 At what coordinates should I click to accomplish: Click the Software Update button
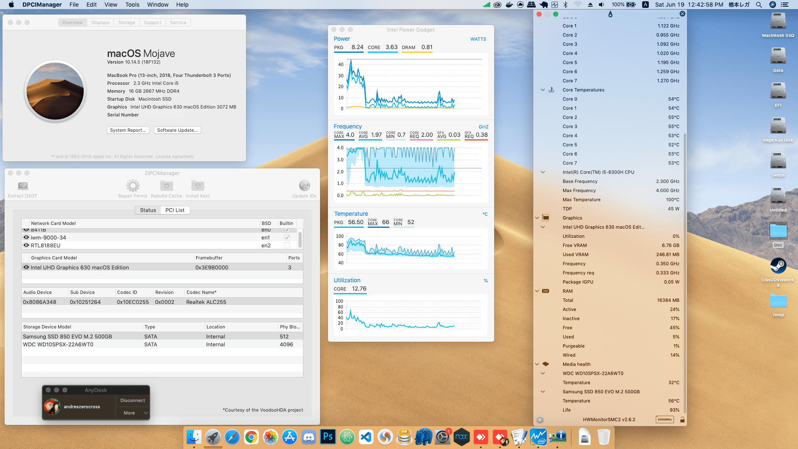click(x=177, y=130)
